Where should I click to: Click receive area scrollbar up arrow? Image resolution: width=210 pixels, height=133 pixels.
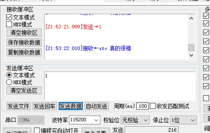(x=191, y=19)
